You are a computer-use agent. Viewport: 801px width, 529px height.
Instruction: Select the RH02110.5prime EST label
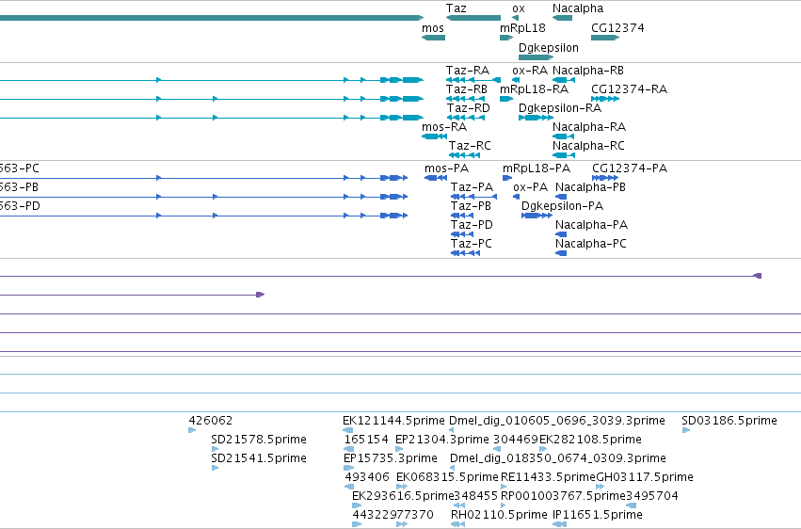pyautogui.click(x=499, y=515)
